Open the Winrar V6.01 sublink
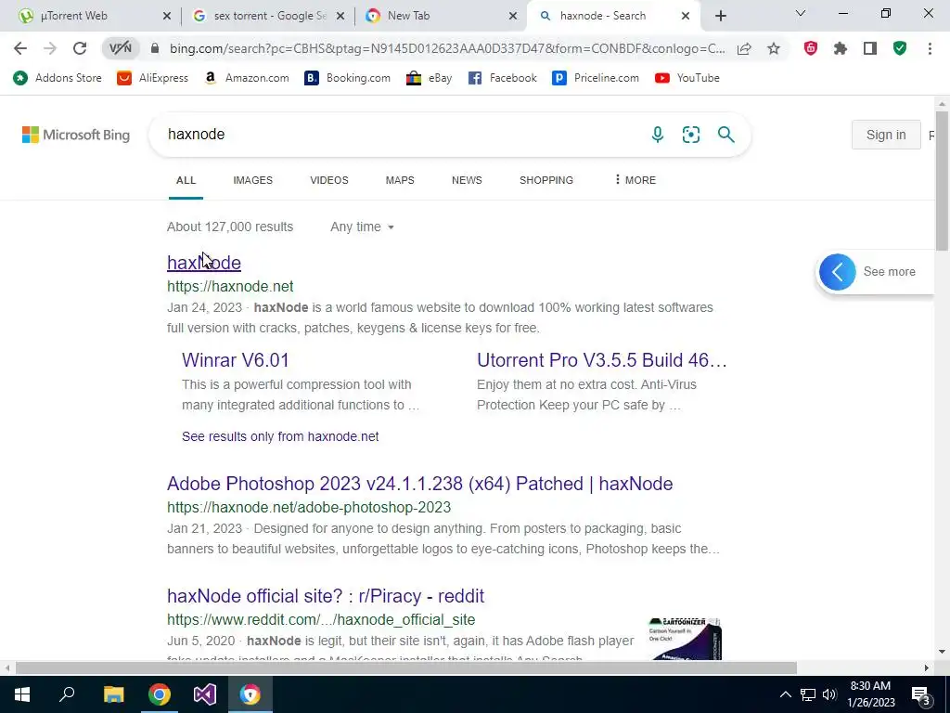 pos(235,360)
